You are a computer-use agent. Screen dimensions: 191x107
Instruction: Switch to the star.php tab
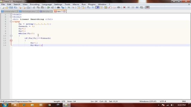pyautogui.click(x=46, y=11)
